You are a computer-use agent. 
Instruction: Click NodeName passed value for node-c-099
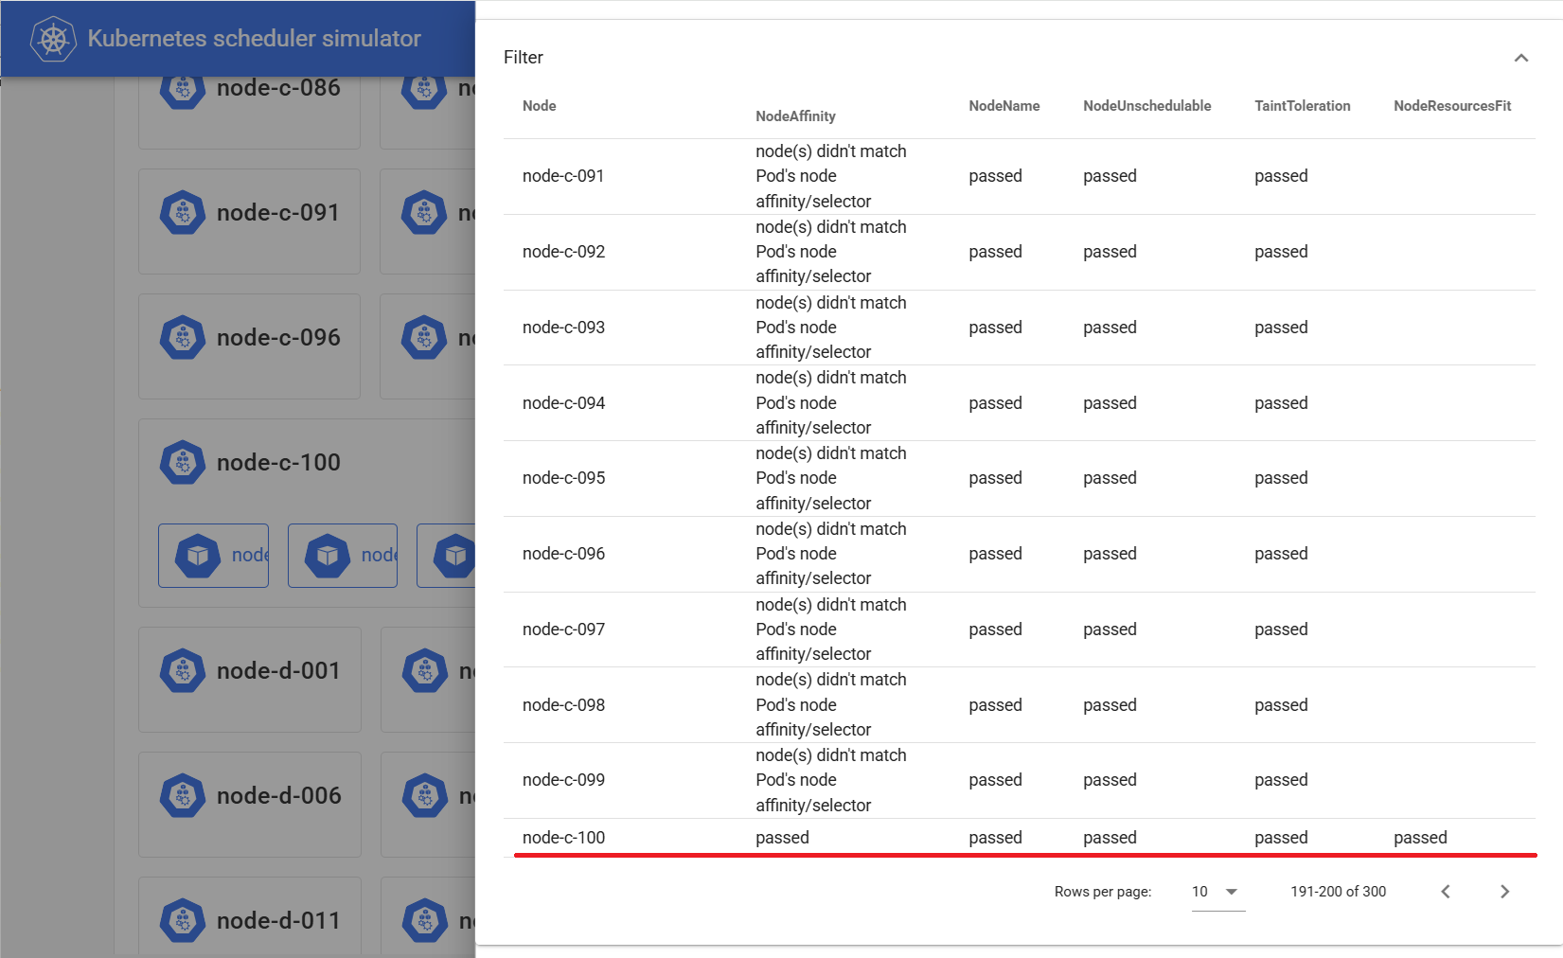995,780
